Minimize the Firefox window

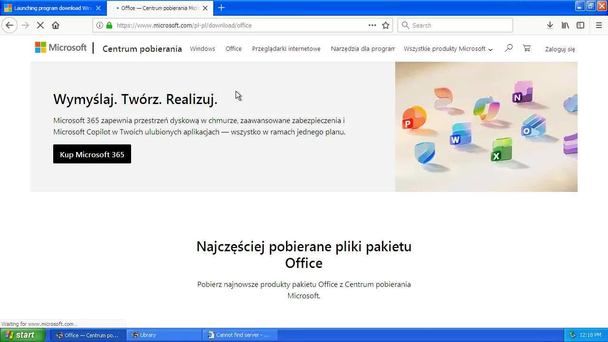coord(580,6)
